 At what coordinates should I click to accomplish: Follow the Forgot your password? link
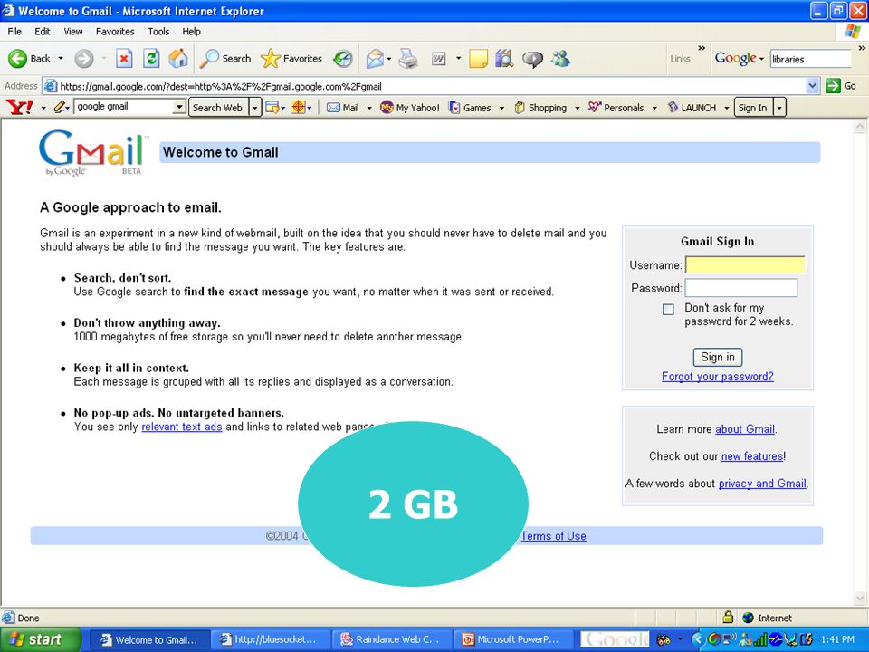click(x=718, y=377)
